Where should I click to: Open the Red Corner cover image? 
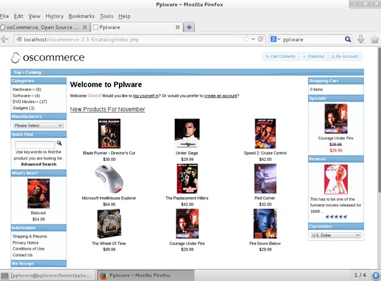pyautogui.click(x=265, y=179)
